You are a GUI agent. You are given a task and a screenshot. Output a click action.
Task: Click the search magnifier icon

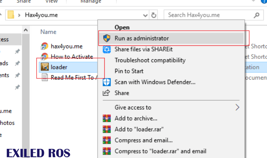257,15
